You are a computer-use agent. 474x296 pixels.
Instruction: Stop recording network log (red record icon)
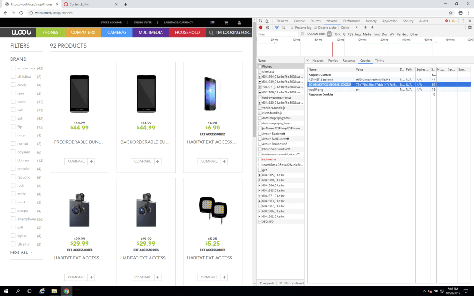coord(260,27)
